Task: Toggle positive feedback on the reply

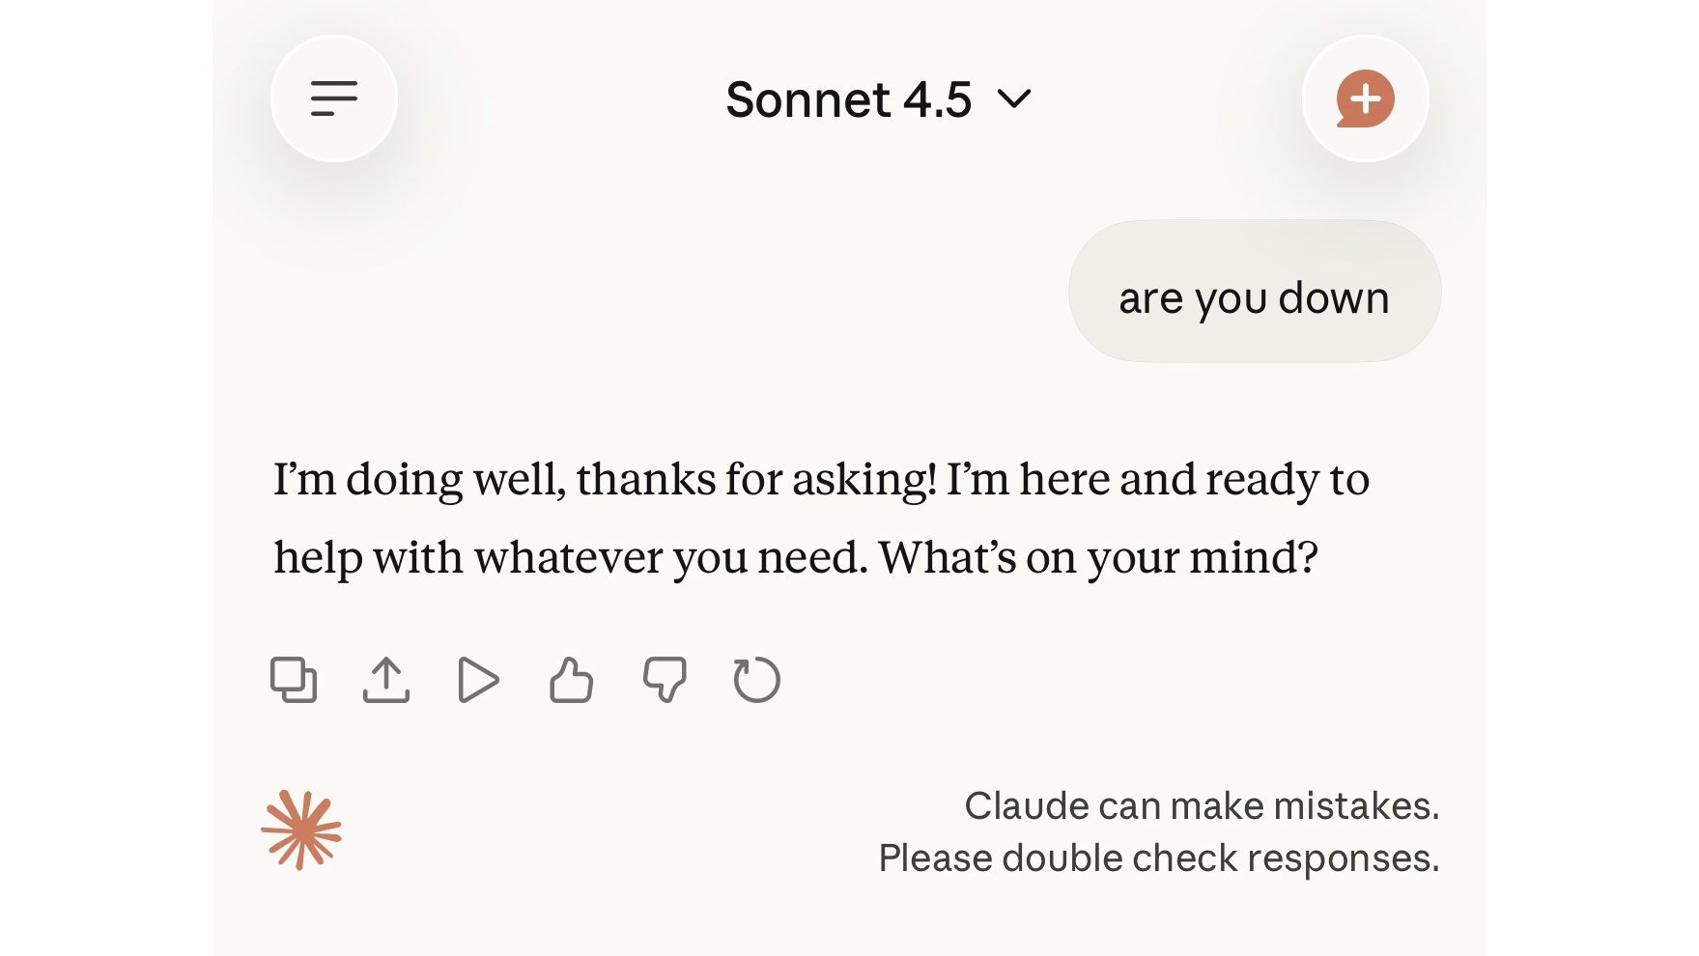Action: pyautogui.click(x=570, y=679)
